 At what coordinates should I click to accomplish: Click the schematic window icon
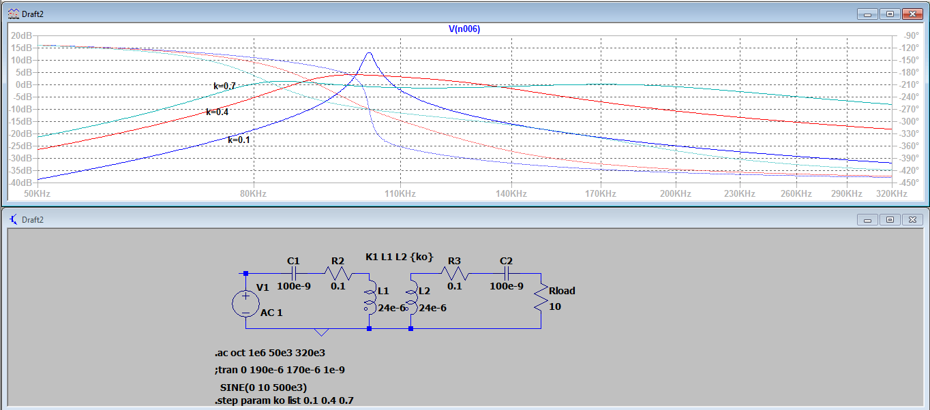point(12,219)
